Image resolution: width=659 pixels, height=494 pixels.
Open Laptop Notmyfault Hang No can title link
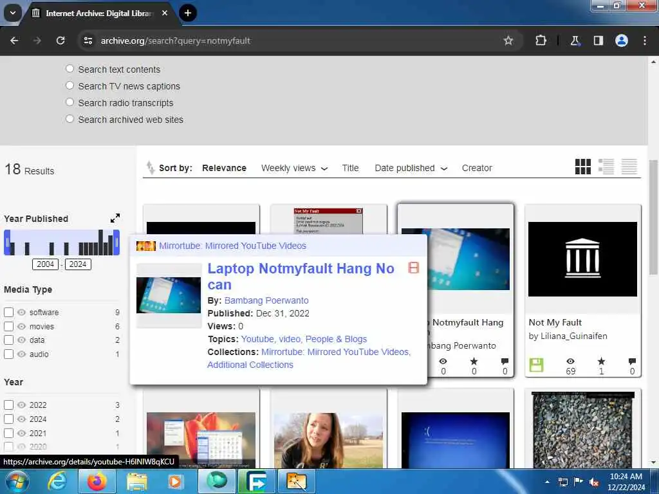click(x=301, y=277)
